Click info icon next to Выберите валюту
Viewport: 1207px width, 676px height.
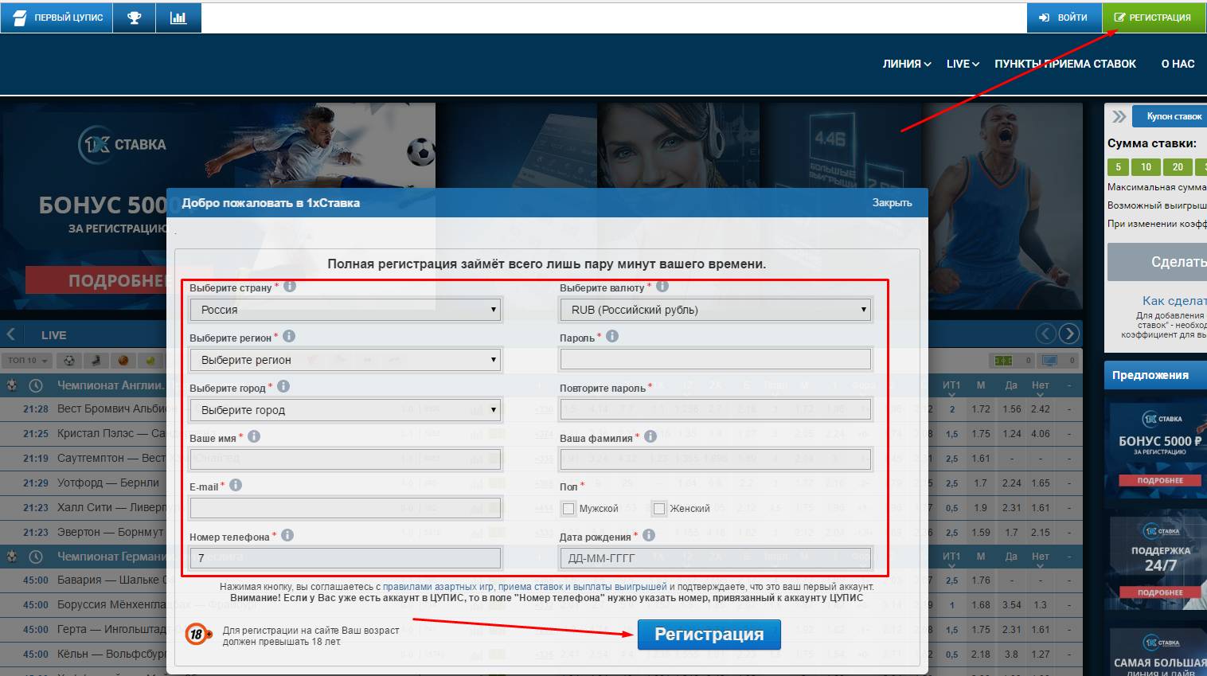pos(662,287)
